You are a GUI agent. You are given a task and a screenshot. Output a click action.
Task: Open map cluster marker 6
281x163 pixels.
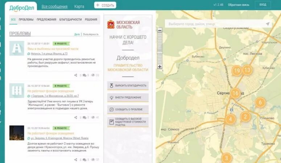click(x=260, y=103)
